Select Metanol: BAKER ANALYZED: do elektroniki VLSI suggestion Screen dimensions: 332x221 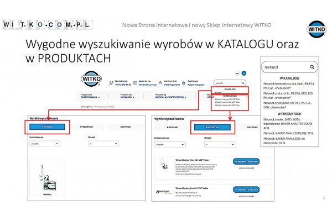click(284, 141)
